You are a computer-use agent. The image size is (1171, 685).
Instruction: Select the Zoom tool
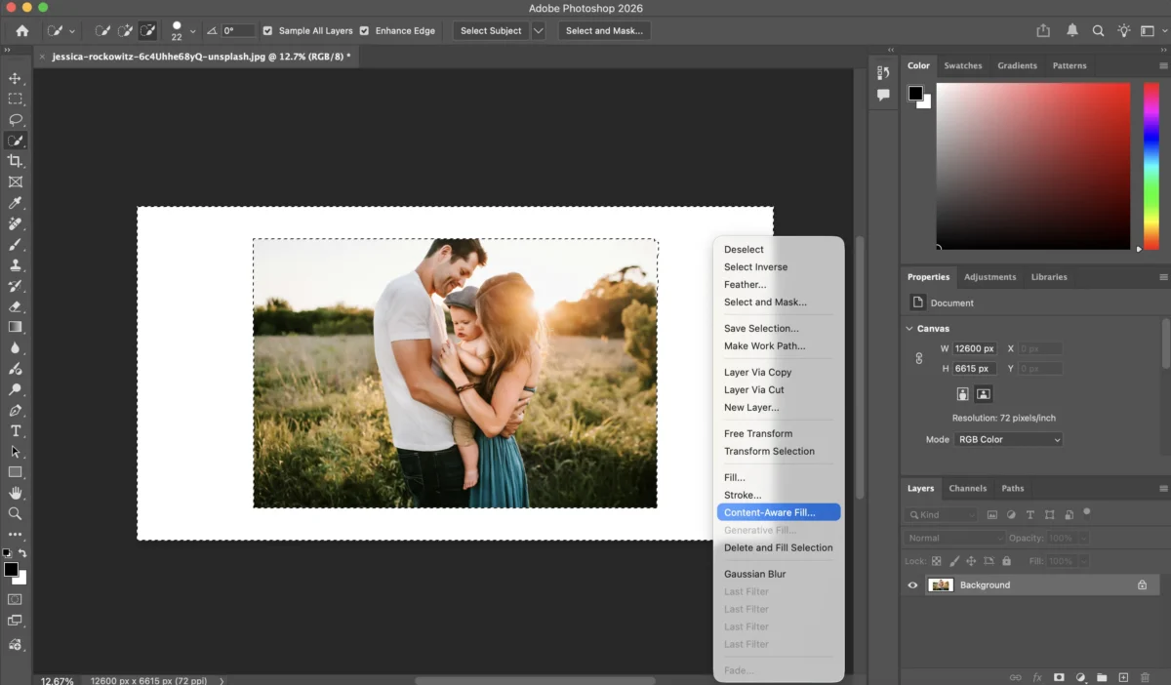pos(15,513)
